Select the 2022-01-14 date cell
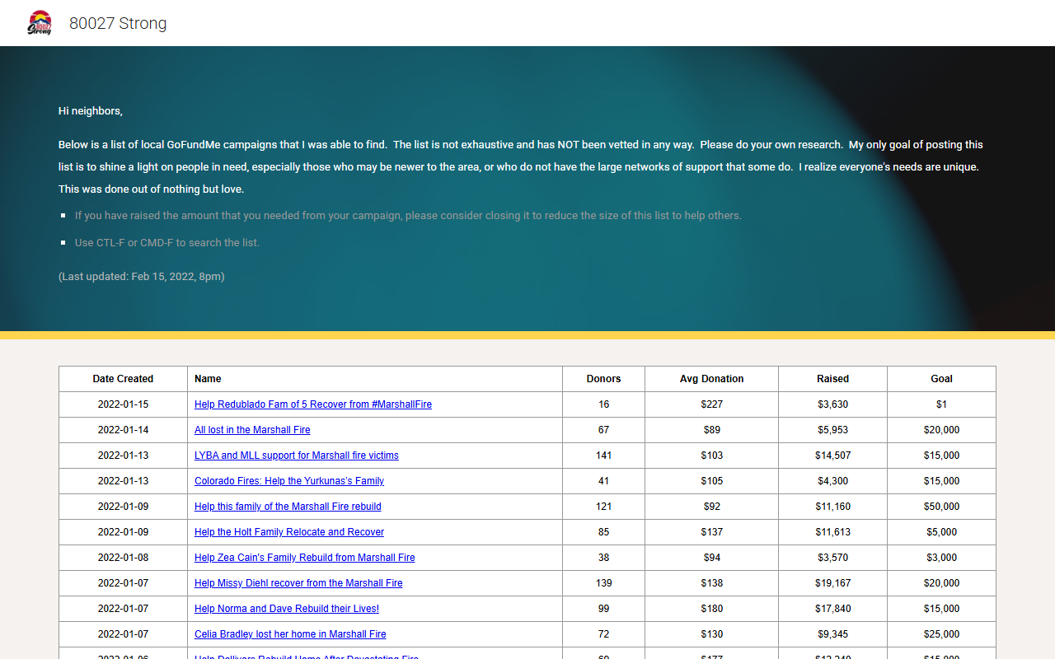Screen dimensions: 1055x659 [x=123, y=430]
